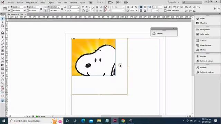
Task: Open the rotation angle dropdown
Action: tap(78, 7)
